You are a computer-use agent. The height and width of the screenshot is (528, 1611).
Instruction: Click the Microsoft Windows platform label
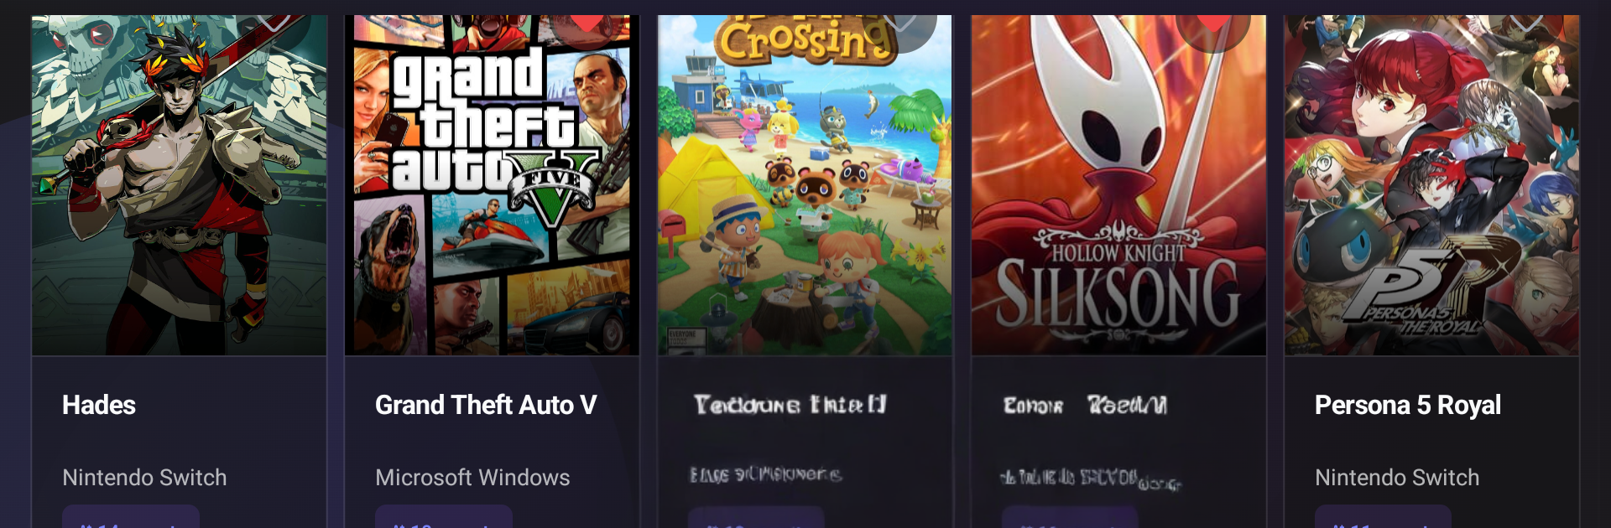(472, 477)
